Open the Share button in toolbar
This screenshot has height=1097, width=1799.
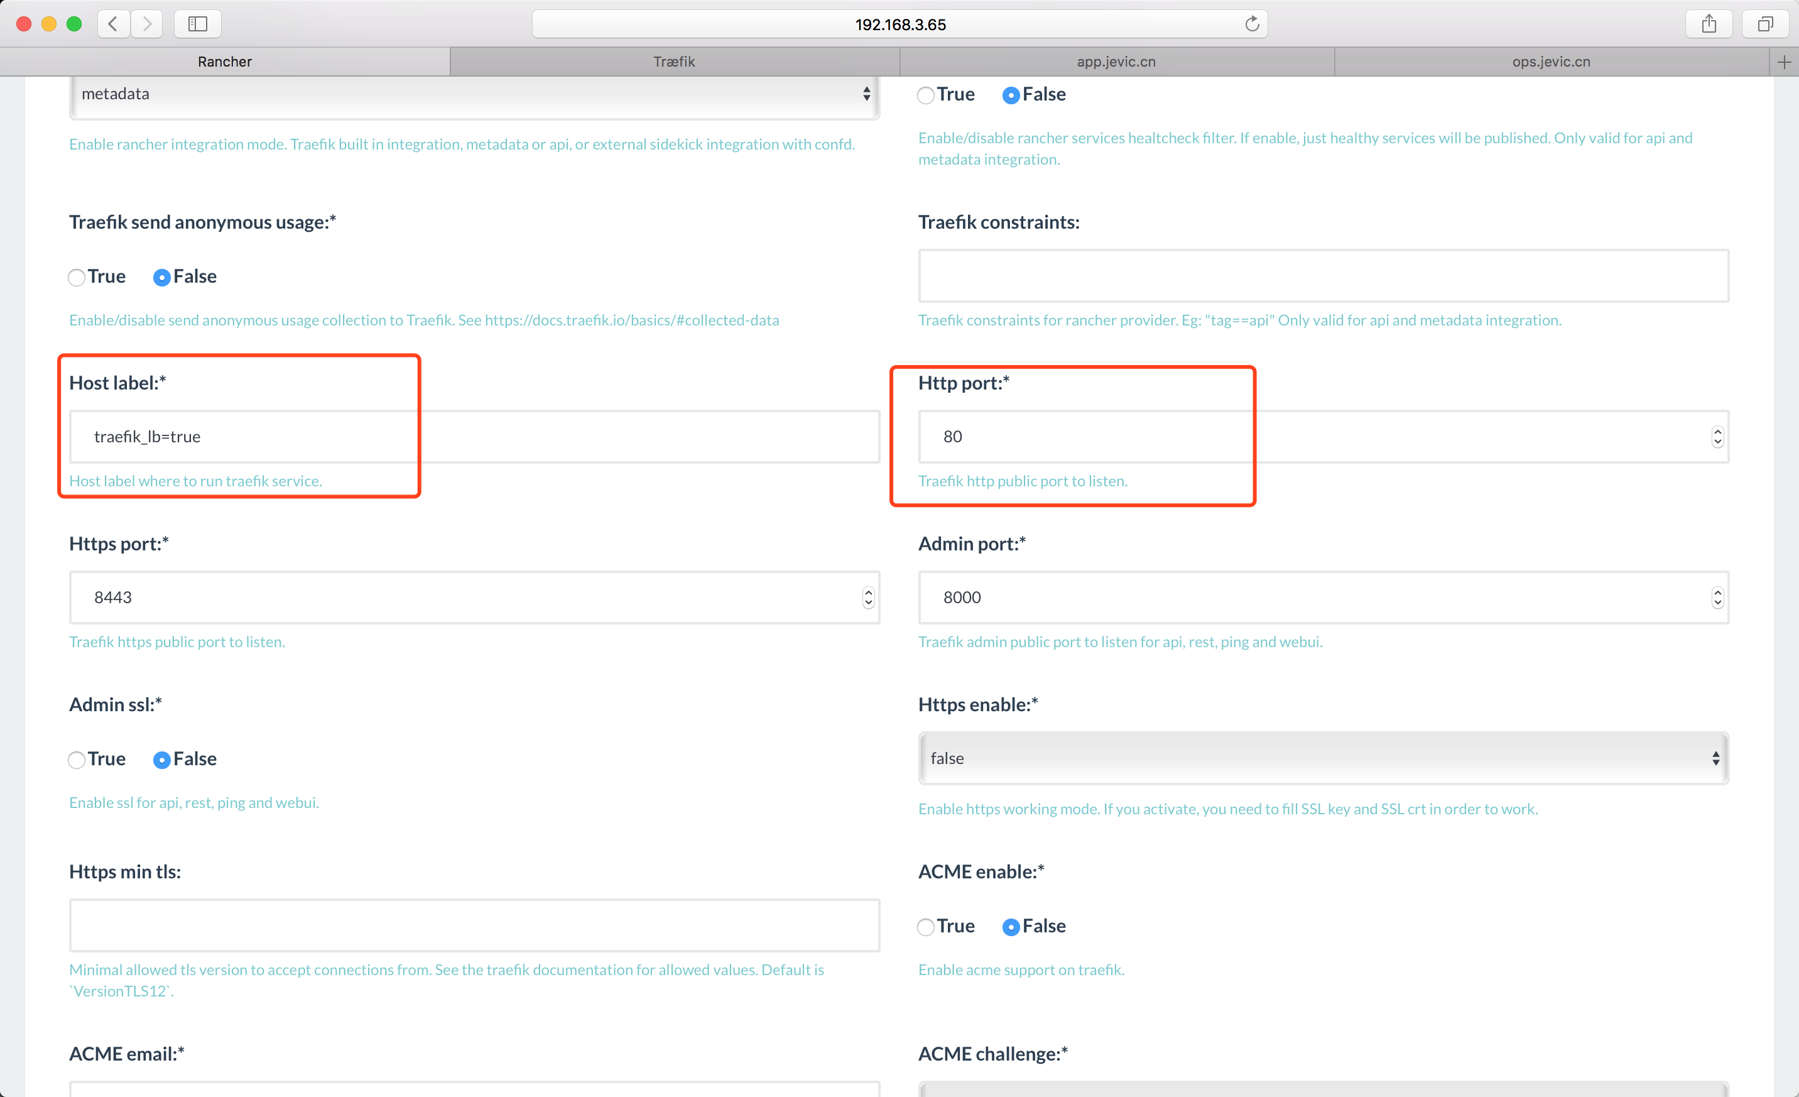pyautogui.click(x=1709, y=24)
